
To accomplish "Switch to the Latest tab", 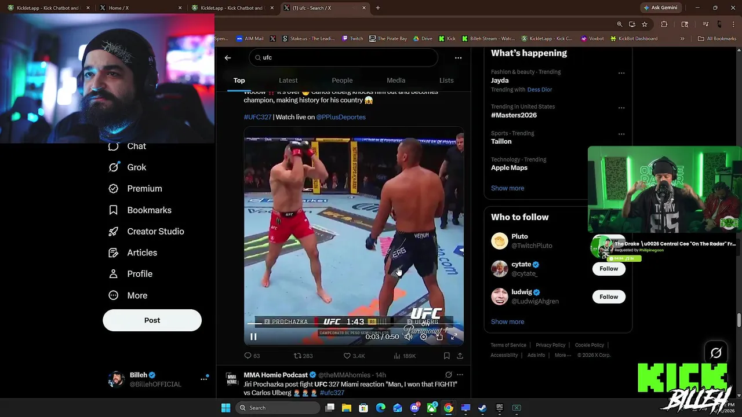I will click(x=288, y=81).
